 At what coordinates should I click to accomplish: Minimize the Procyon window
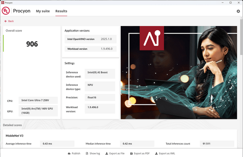223,3
